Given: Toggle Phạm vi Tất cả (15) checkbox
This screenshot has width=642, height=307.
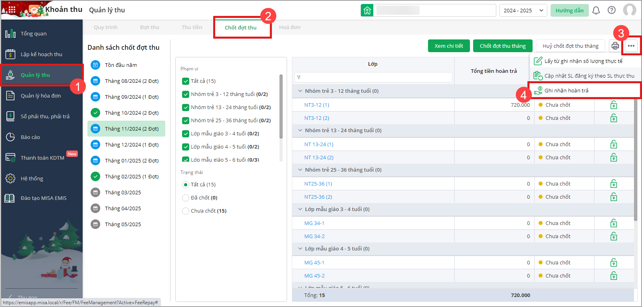Looking at the screenshot, I should click(x=186, y=81).
